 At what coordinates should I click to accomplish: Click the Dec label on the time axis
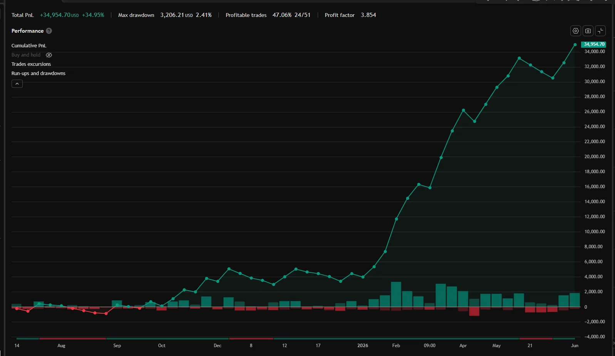pyautogui.click(x=218, y=346)
